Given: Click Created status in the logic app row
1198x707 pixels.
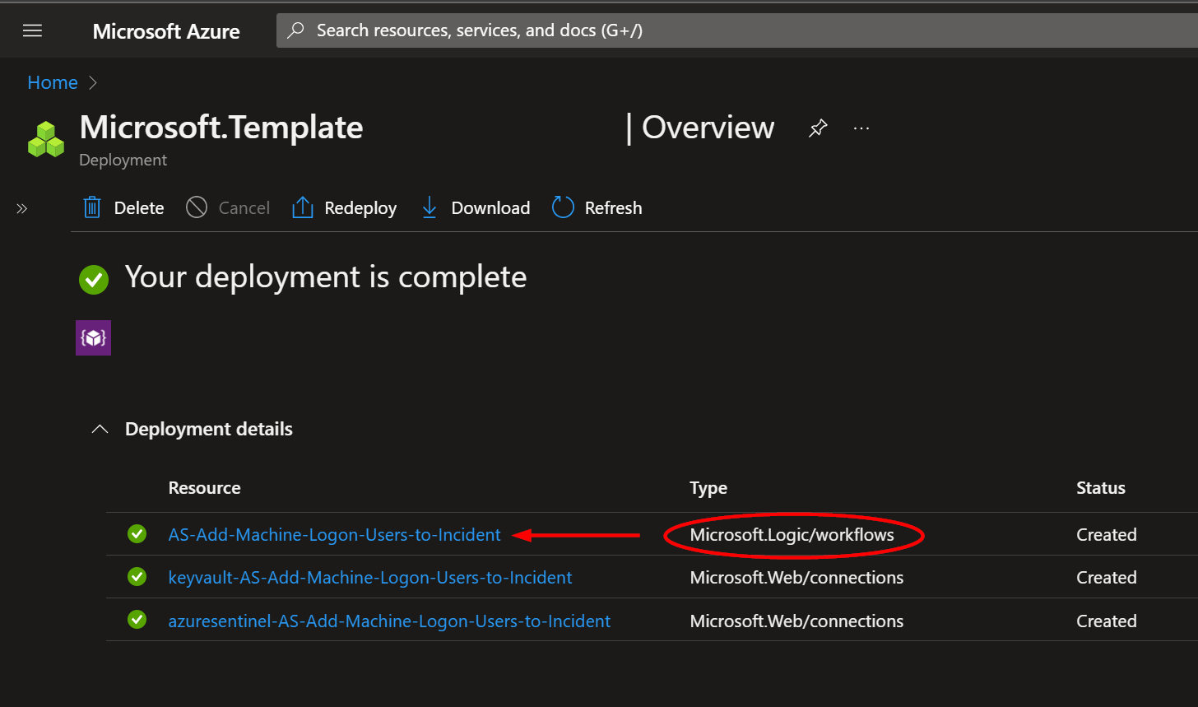Looking at the screenshot, I should point(1107,535).
